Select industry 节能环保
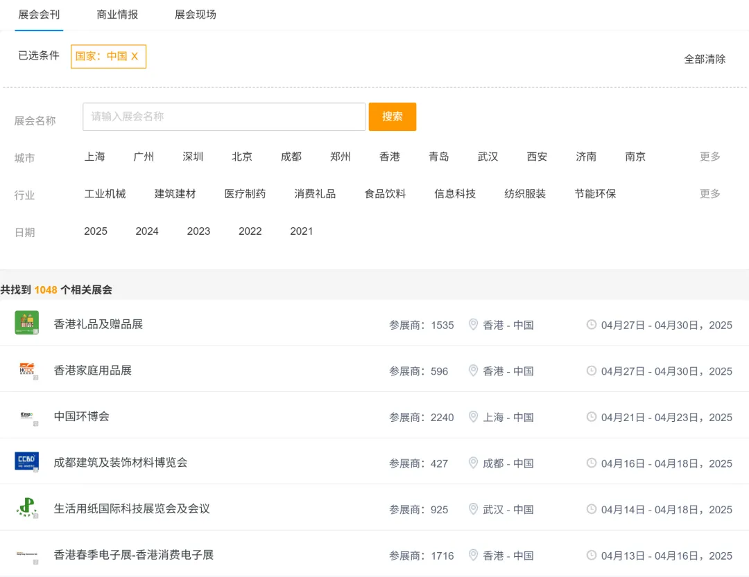 tap(595, 194)
